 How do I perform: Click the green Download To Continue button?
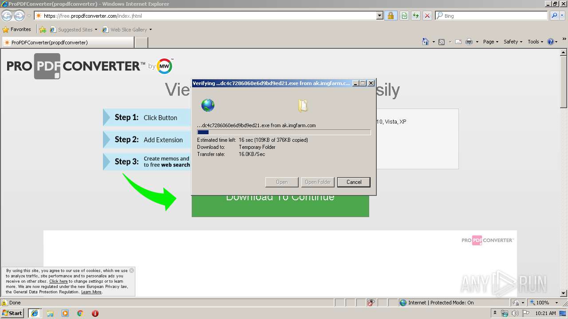280,206
